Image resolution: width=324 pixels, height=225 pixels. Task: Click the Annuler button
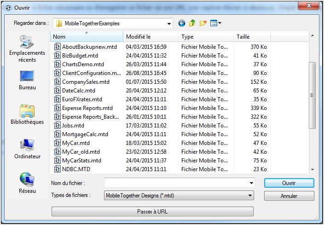[x=289, y=196]
